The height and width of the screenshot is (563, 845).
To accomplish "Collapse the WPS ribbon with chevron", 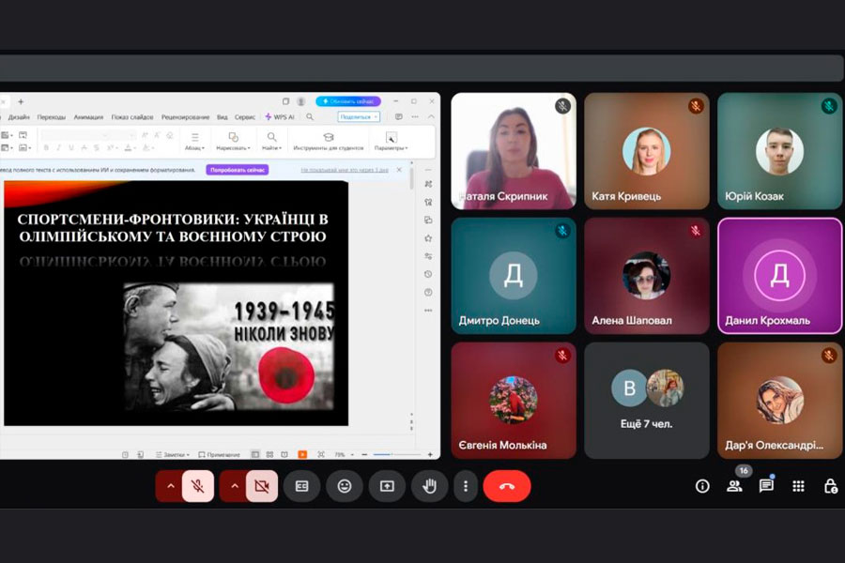I will point(431,117).
